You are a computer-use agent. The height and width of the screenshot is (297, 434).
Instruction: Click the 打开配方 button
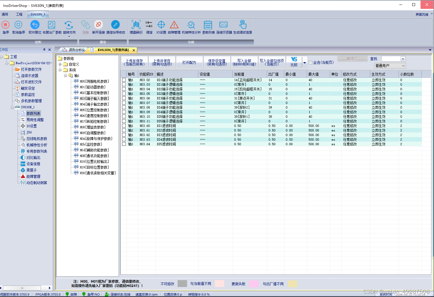coord(189,62)
